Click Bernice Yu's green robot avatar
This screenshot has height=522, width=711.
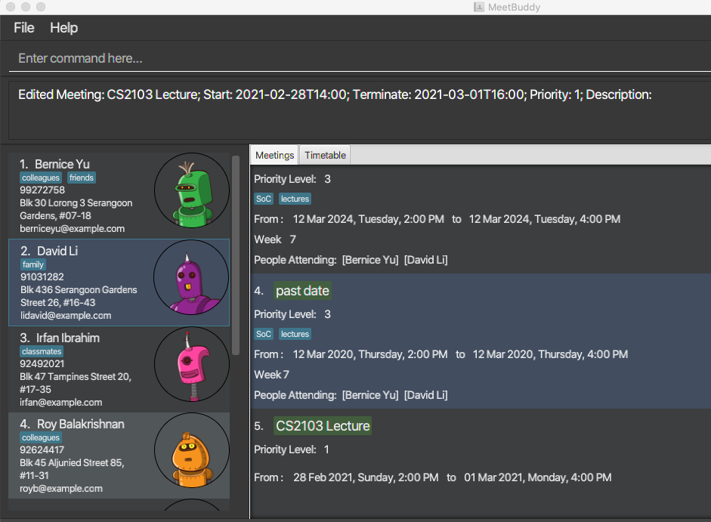pos(192,190)
